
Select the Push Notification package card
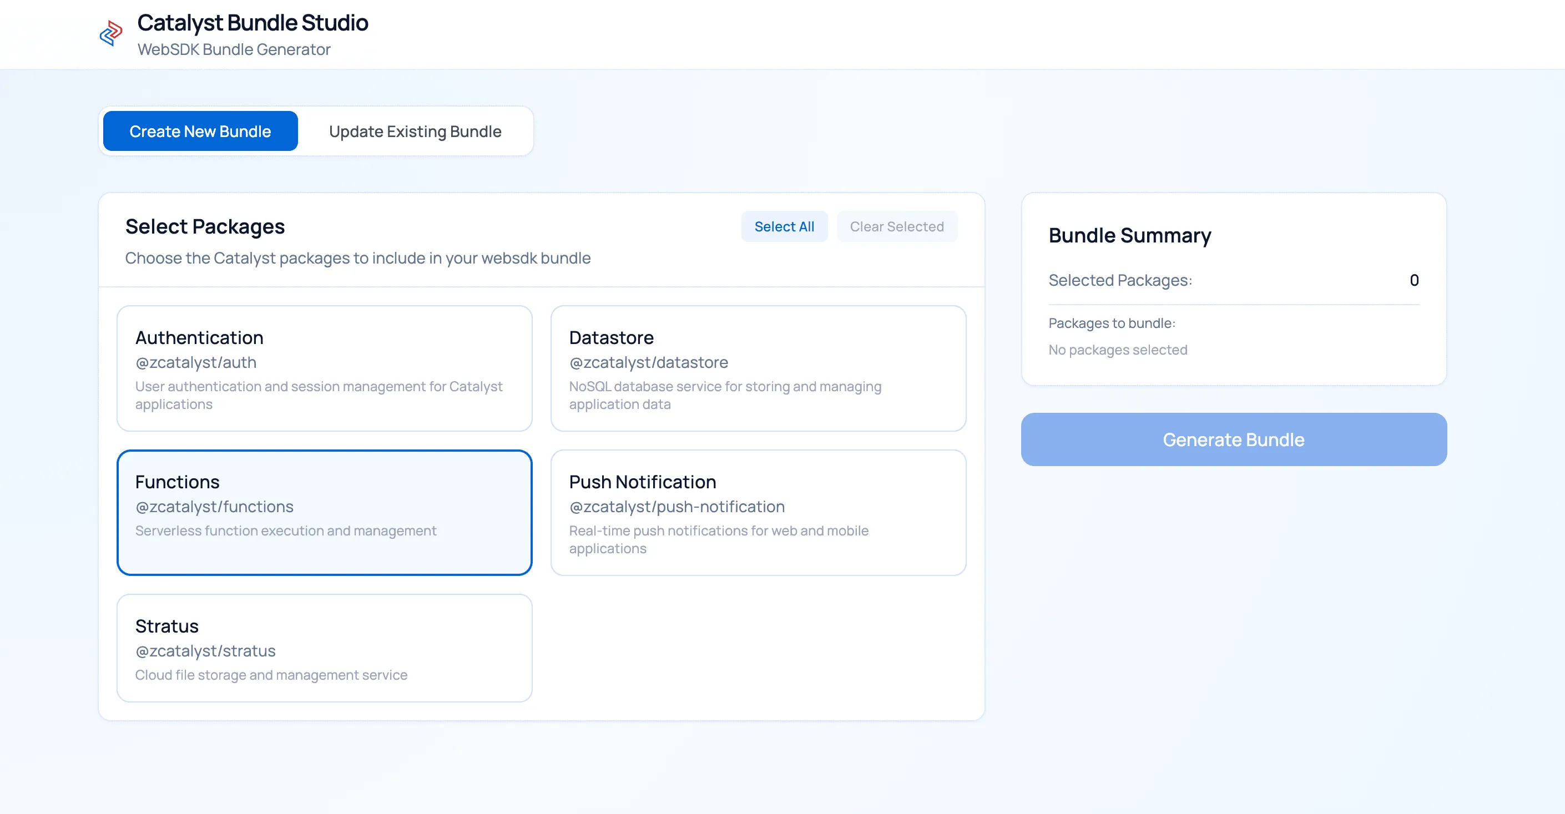(x=758, y=513)
